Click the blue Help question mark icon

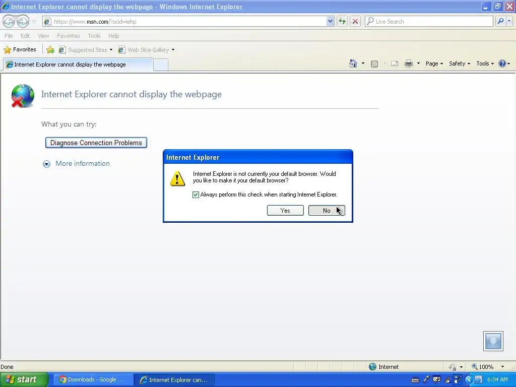point(502,63)
